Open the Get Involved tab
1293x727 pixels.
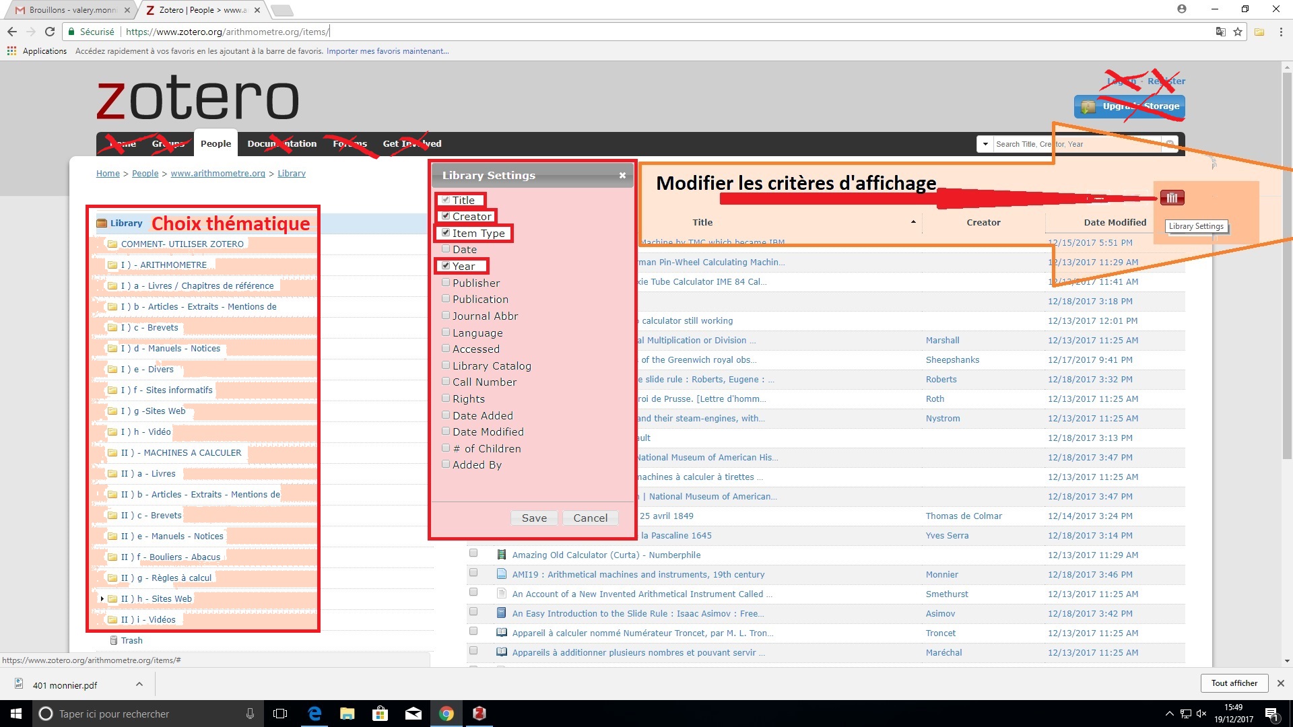412,143
